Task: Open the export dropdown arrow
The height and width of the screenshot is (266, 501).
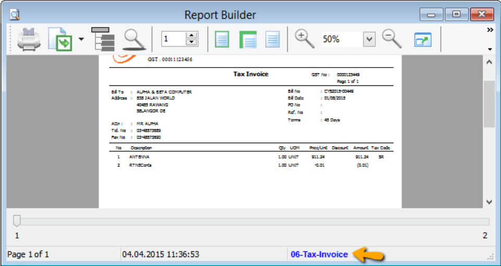Action: [81, 39]
